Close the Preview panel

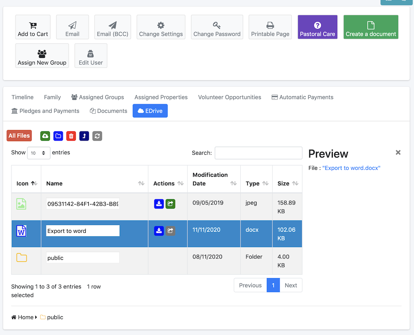pos(398,153)
